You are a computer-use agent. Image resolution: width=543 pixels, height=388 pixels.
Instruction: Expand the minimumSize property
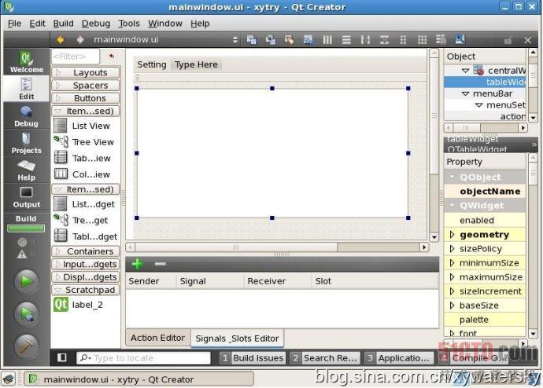(452, 263)
